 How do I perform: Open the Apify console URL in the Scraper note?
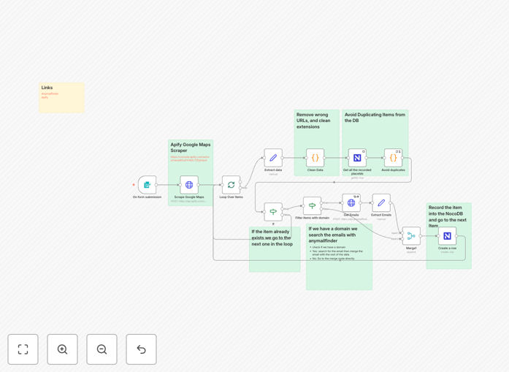click(x=190, y=159)
